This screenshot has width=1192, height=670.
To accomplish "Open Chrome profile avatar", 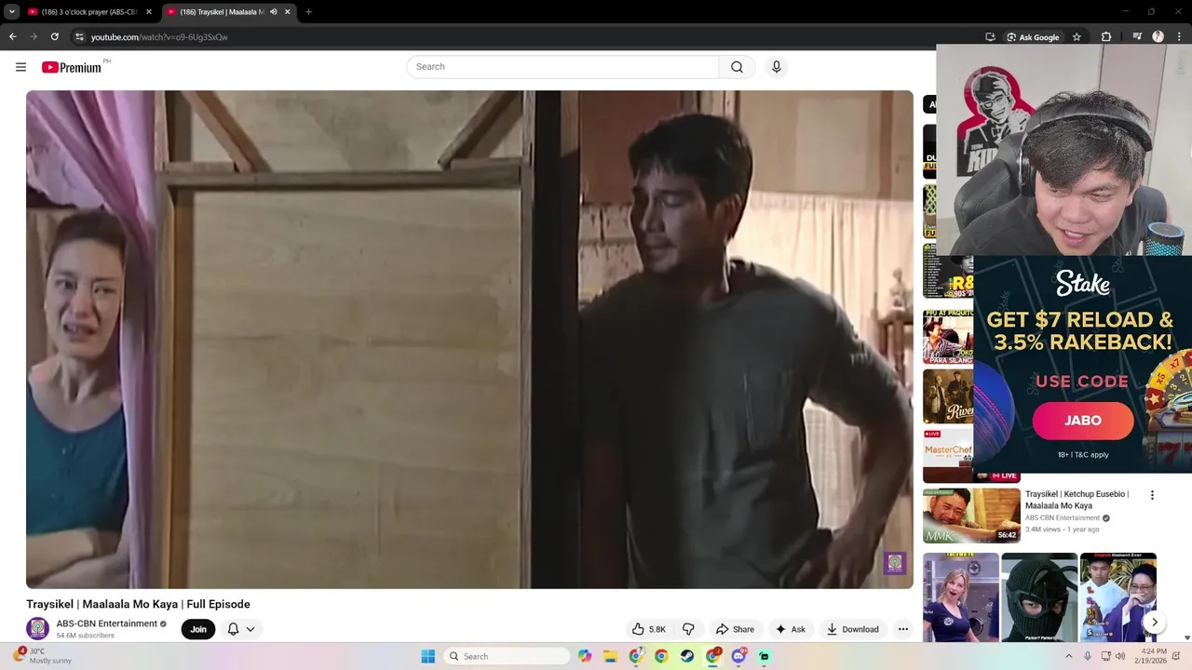I will [x=1158, y=37].
